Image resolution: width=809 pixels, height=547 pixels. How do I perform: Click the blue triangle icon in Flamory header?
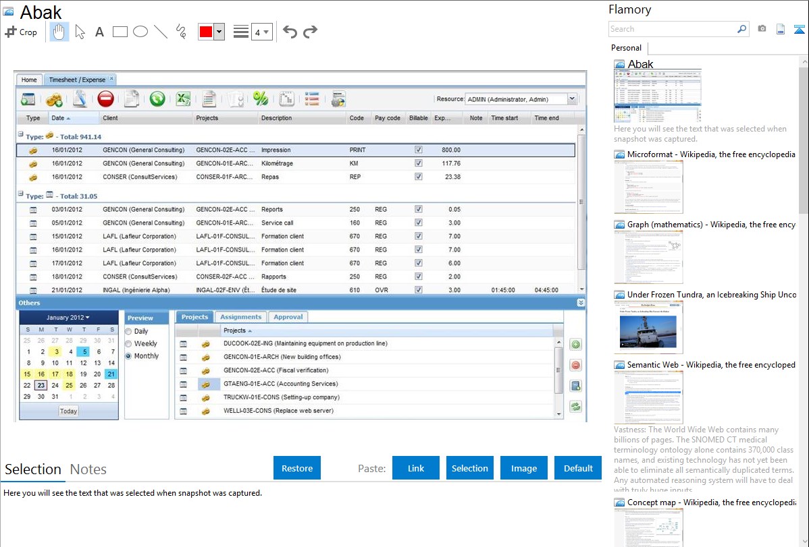click(799, 29)
